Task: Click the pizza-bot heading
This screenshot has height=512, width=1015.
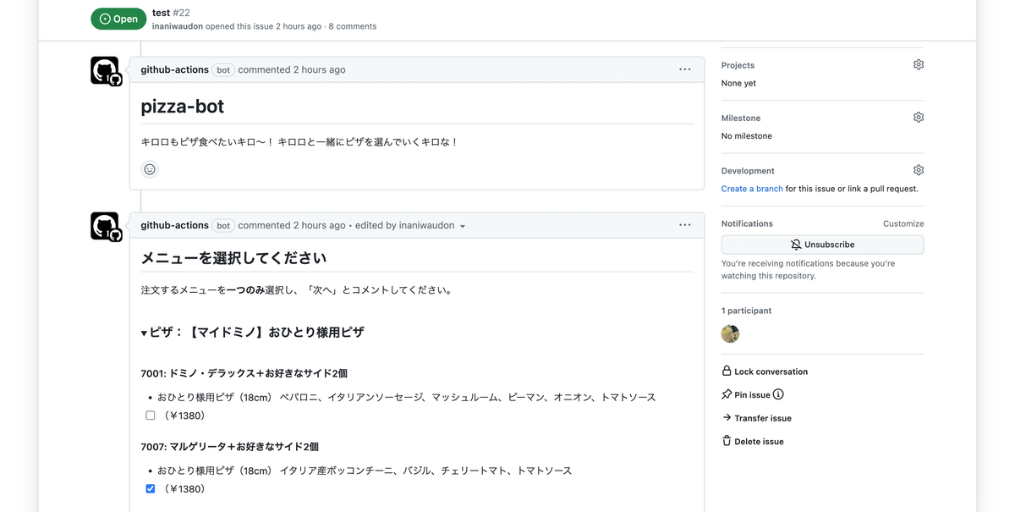Action: pos(182,107)
